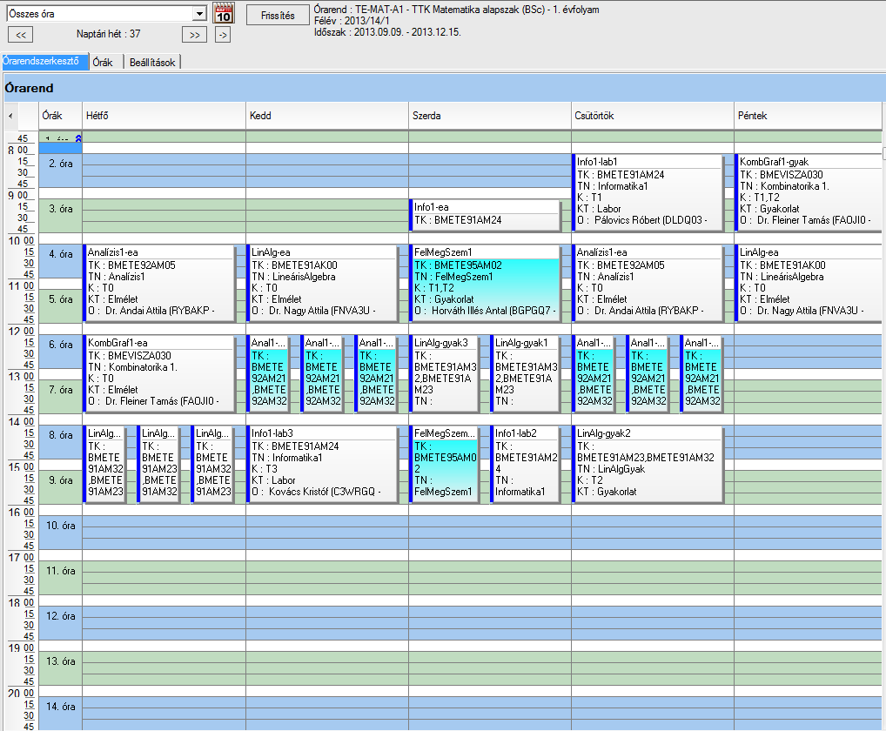The width and height of the screenshot is (886, 731).
Task: Select the highlighted FelMegSzem1 Wednesday block
Action: coord(486,283)
